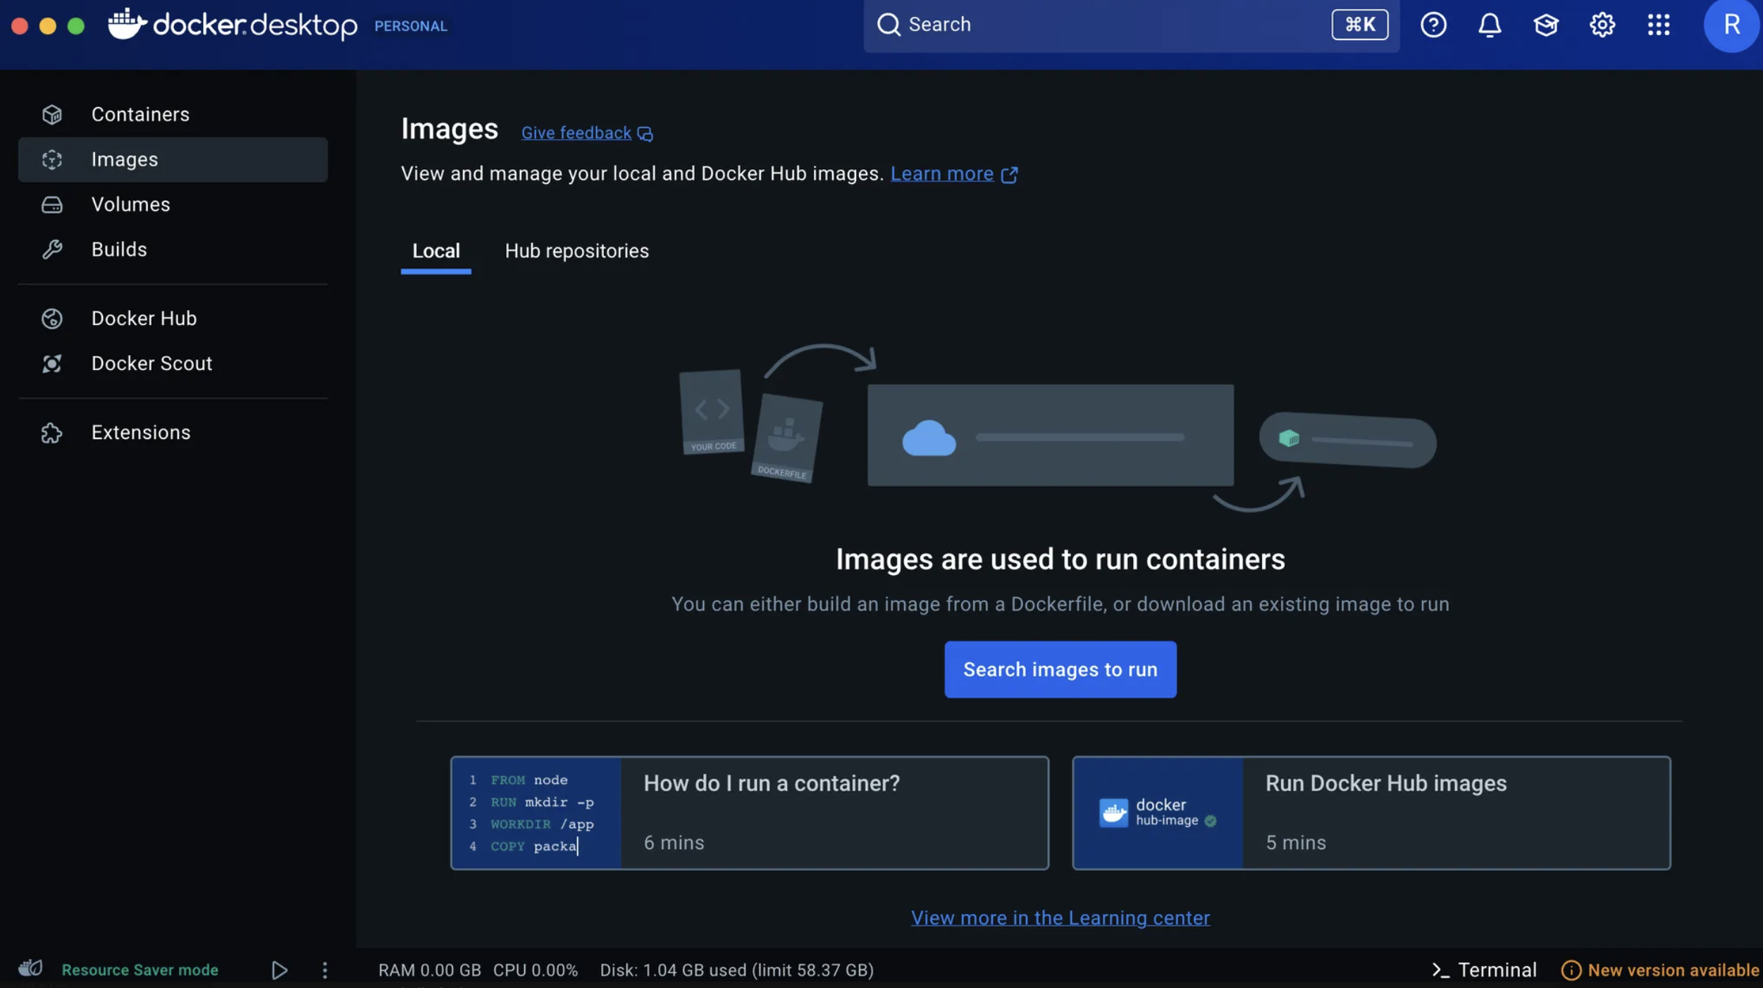Click the Extensions puzzle icon

click(51, 433)
